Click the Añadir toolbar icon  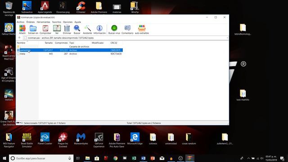22,29
